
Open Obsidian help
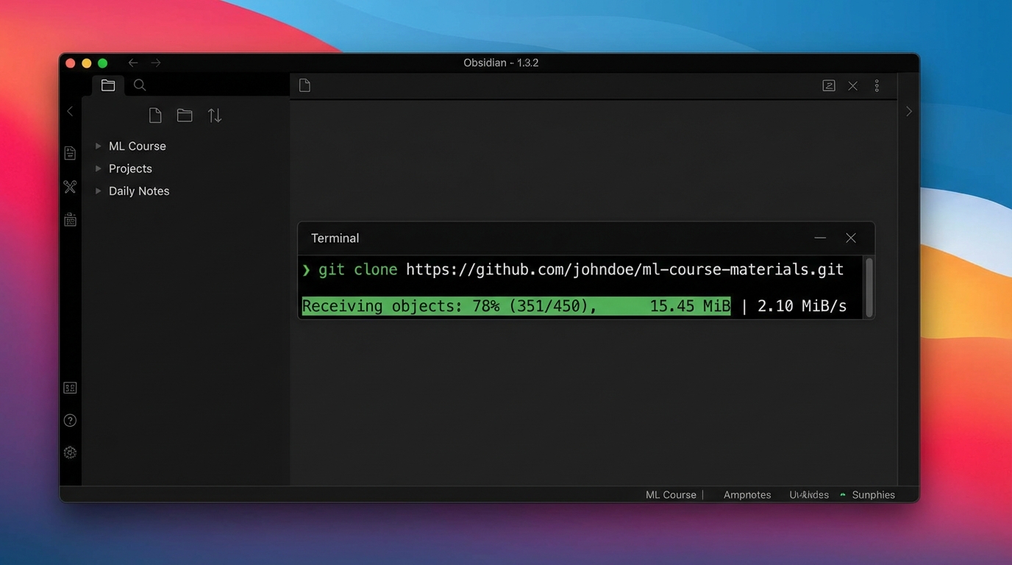[70, 419]
